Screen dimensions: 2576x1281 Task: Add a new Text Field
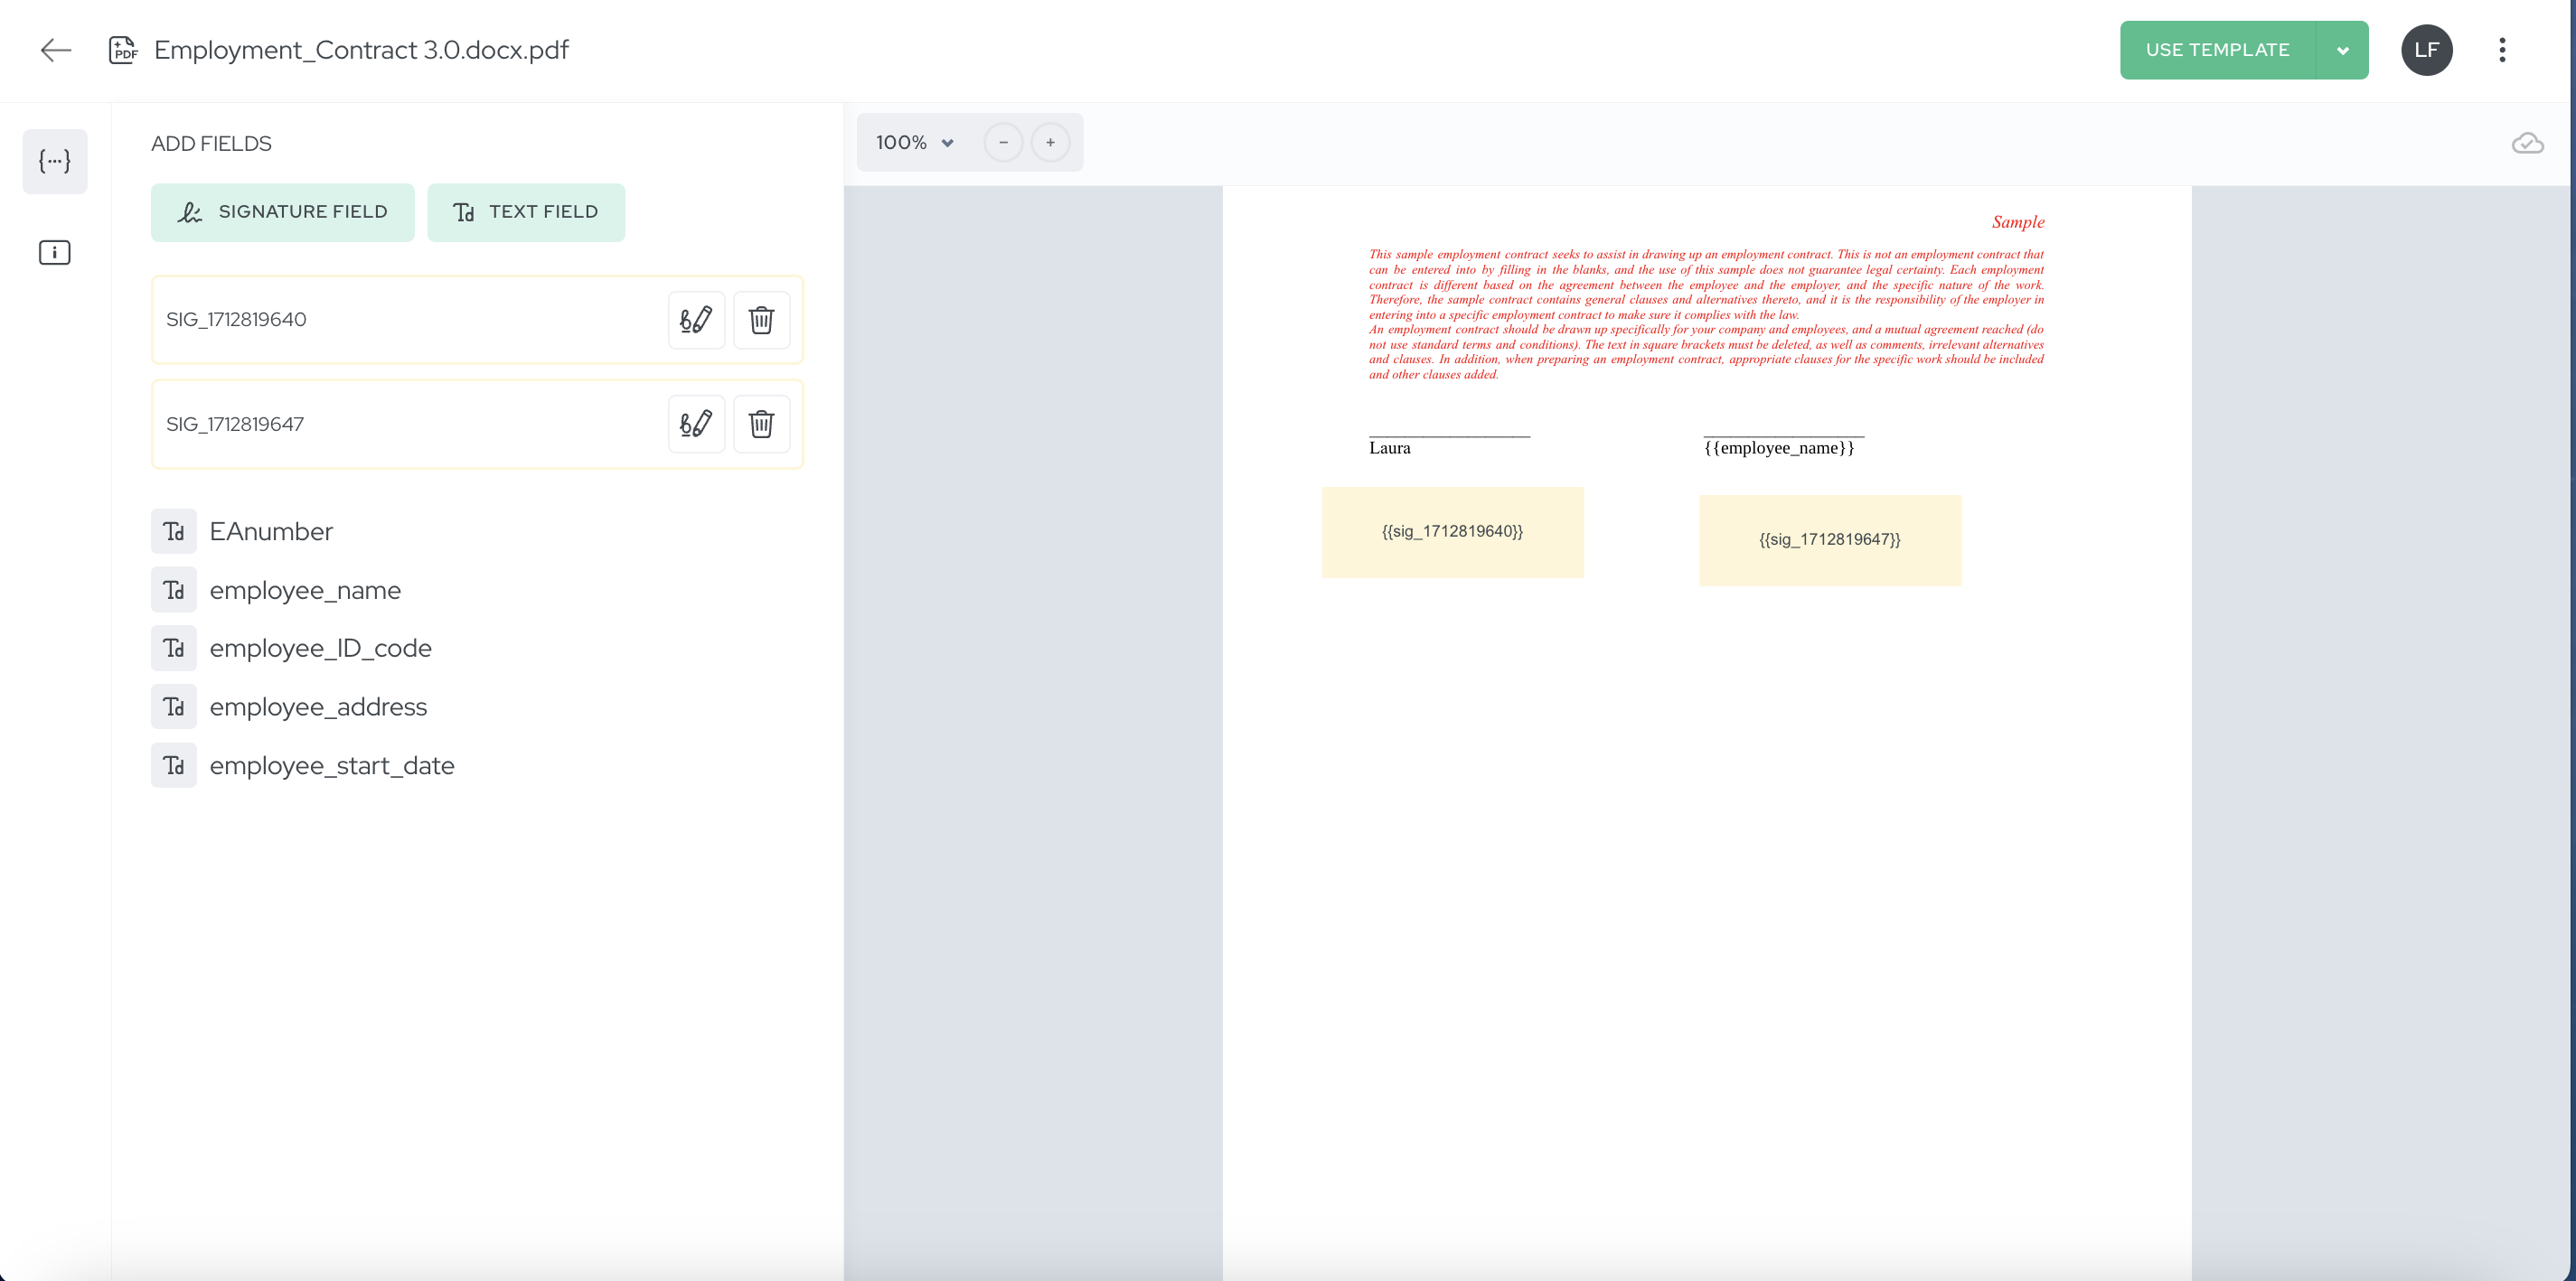pyautogui.click(x=526, y=211)
